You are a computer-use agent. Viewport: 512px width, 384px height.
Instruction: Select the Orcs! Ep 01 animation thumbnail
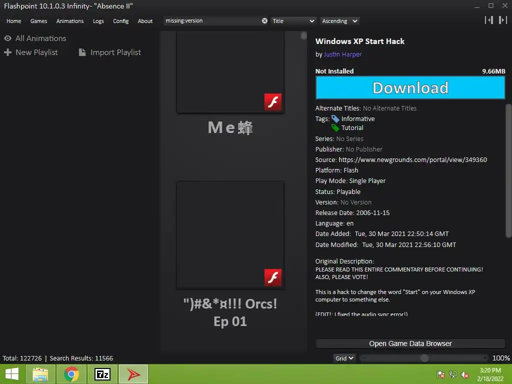[x=230, y=235]
